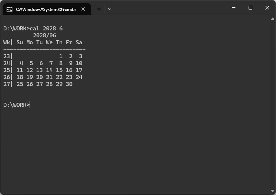
Task: Click the 'Wk' column header
Action: 7,42
